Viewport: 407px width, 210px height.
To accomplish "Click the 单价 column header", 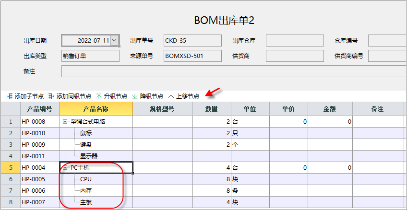I will coord(288,109).
